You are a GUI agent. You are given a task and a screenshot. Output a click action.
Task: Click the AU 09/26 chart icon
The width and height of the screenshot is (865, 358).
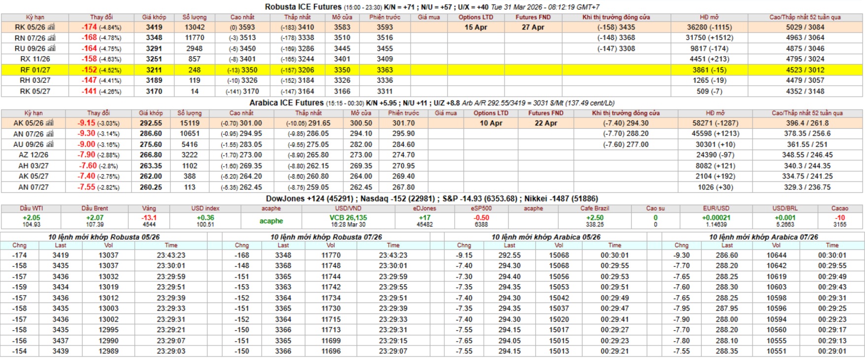pyautogui.click(x=49, y=144)
